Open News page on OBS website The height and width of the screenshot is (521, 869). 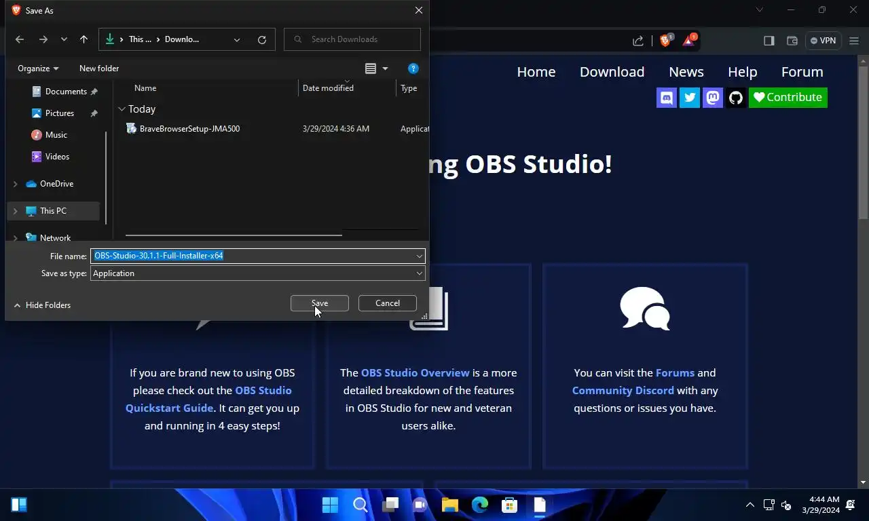[x=686, y=72]
